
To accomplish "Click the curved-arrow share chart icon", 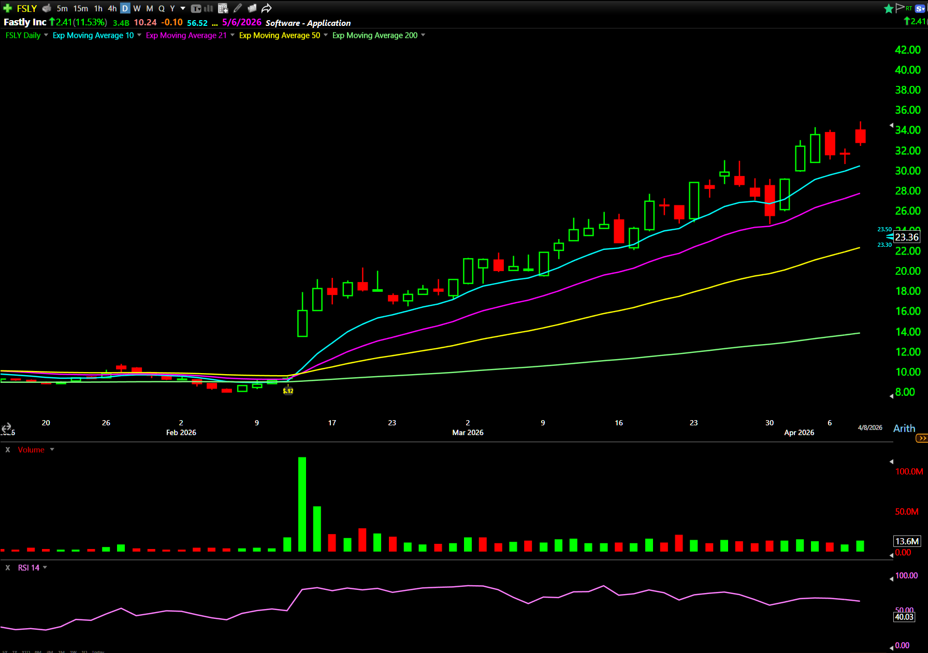I will 267,8.
